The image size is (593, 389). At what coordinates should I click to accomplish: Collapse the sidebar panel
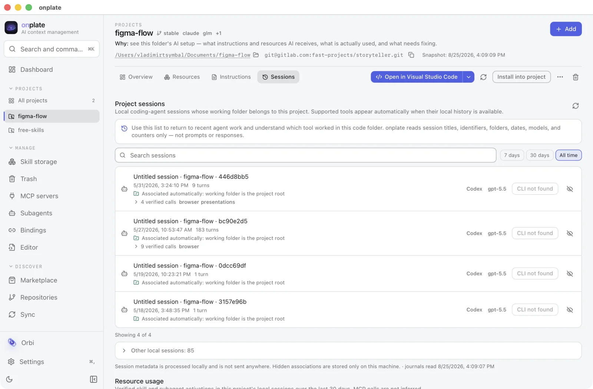(93, 379)
